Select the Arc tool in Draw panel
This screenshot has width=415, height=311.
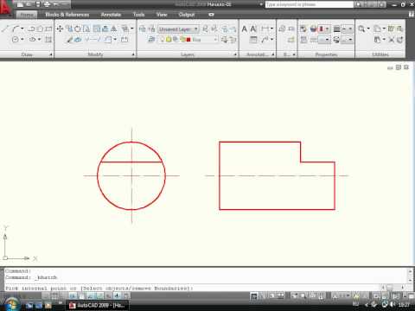(x=16, y=29)
